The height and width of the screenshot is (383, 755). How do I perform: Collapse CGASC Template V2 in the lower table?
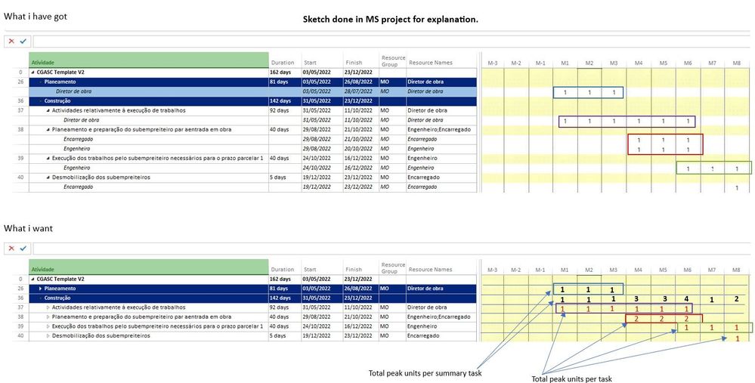click(33, 279)
